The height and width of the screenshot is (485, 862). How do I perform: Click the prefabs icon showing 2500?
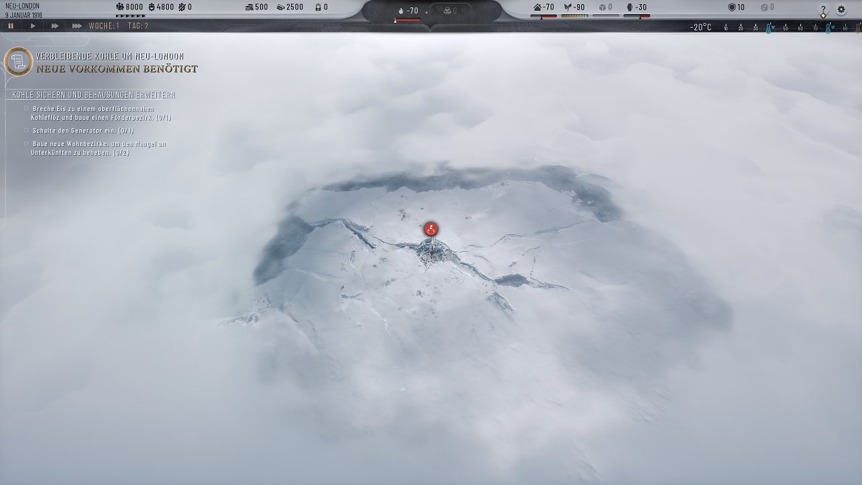280,7
